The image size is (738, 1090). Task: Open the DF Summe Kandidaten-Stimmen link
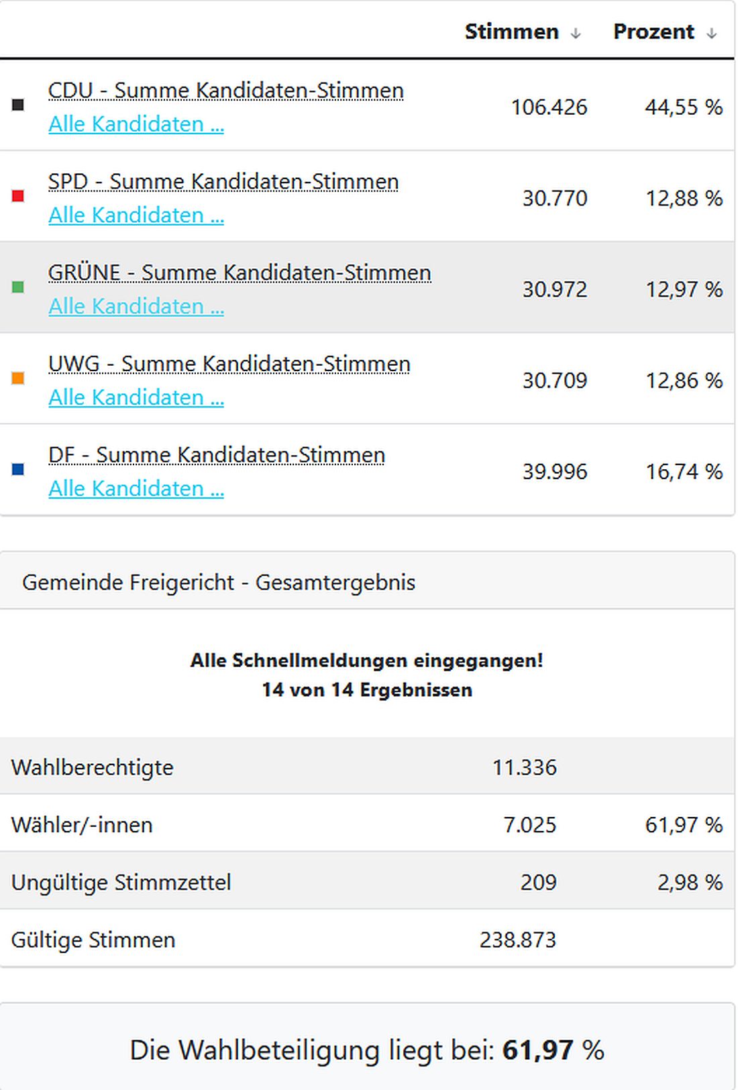point(216,454)
